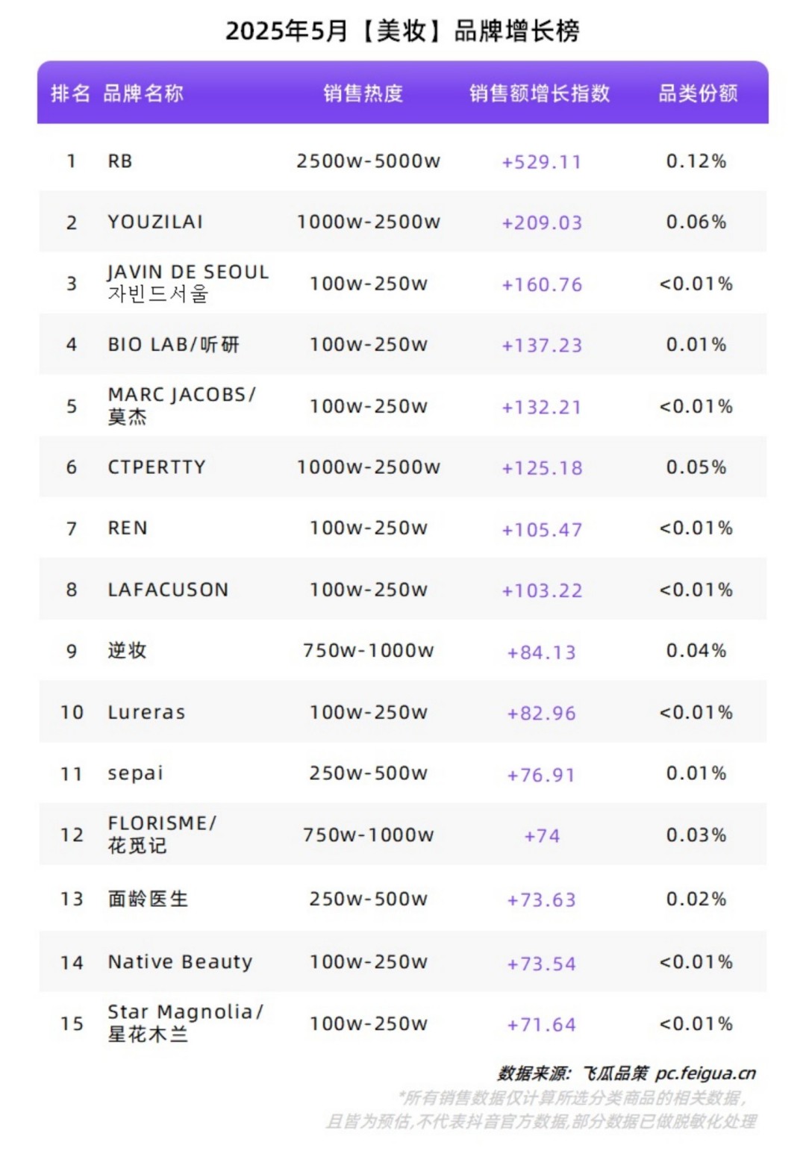Click the BIO LAB/听研 brand name
Image resolution: width=806 pixels, height=1157 pixels.
pyautogui.click(x=173, y=345)
